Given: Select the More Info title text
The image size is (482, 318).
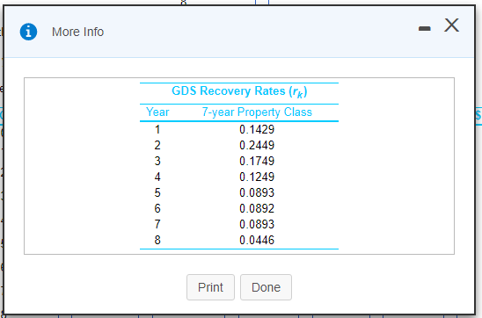Looking at the screenshot, I should (x=77, y=32).
